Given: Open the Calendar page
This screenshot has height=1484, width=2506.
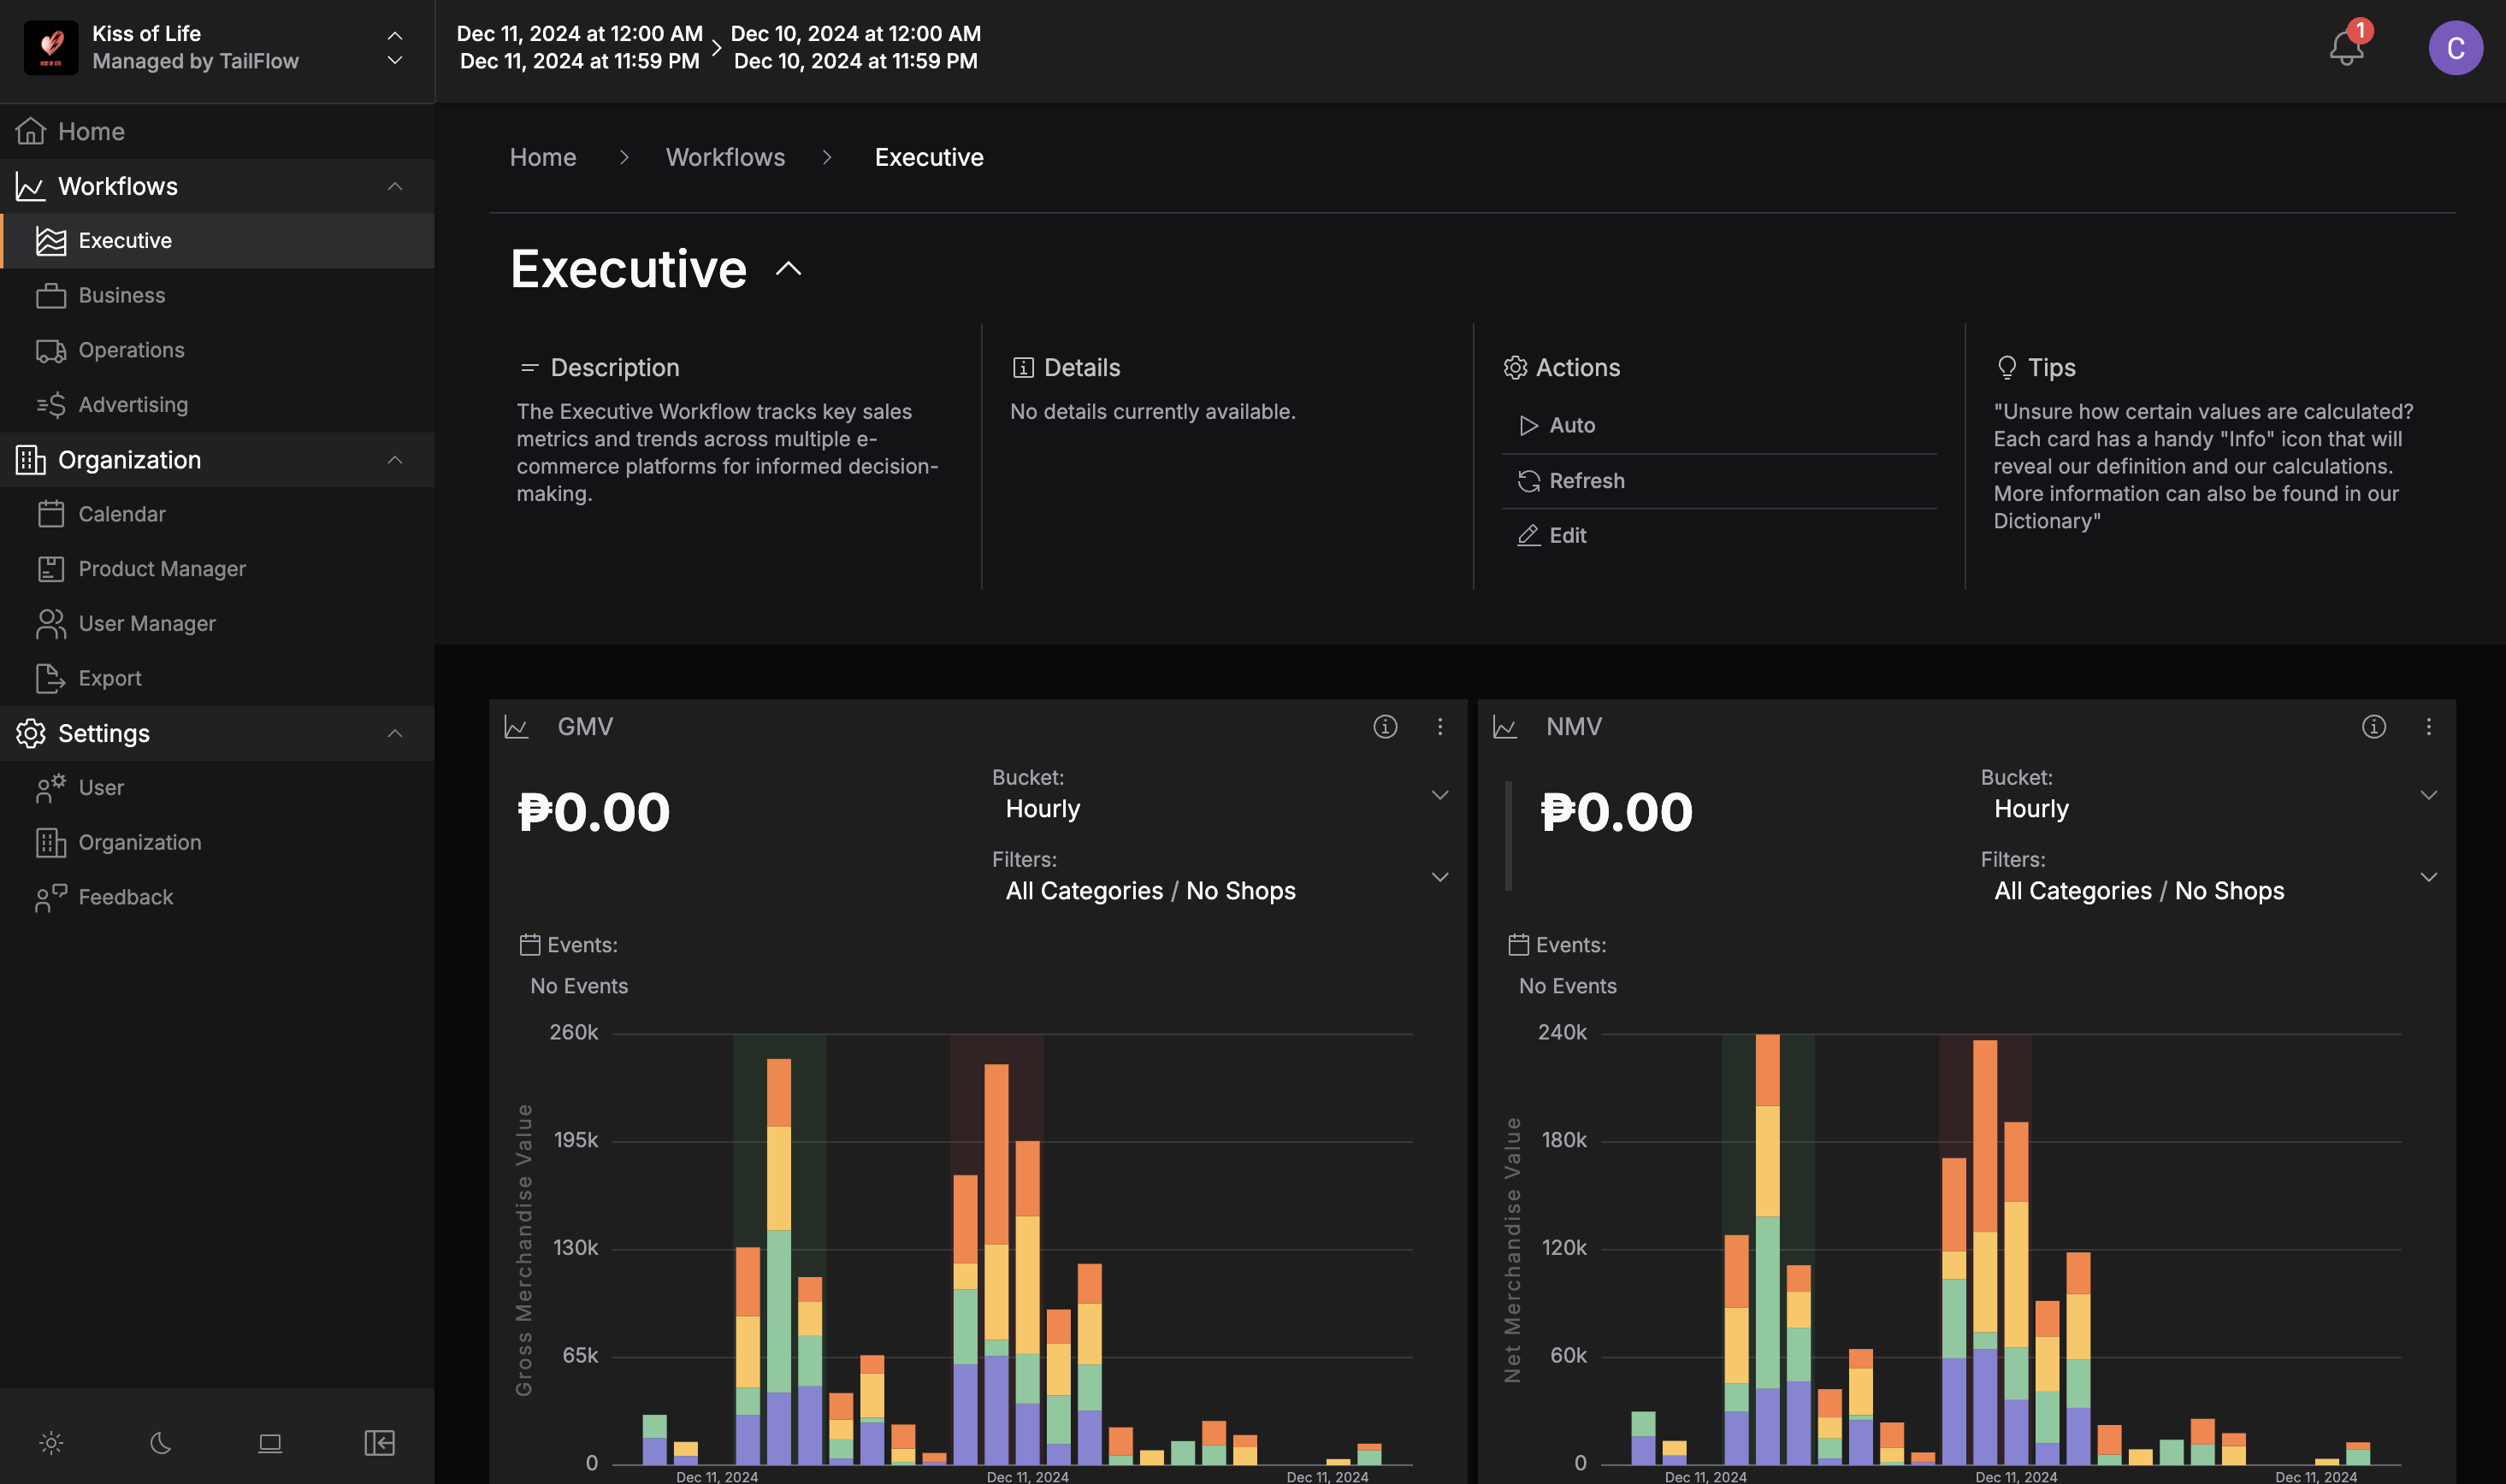Looking at the screenshot, I should pos(217,514).
